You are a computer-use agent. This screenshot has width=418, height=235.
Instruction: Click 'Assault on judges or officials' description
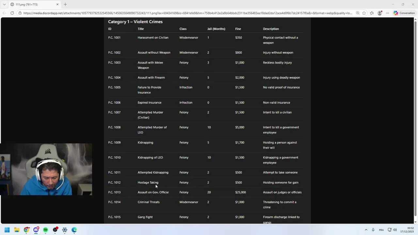282,192
